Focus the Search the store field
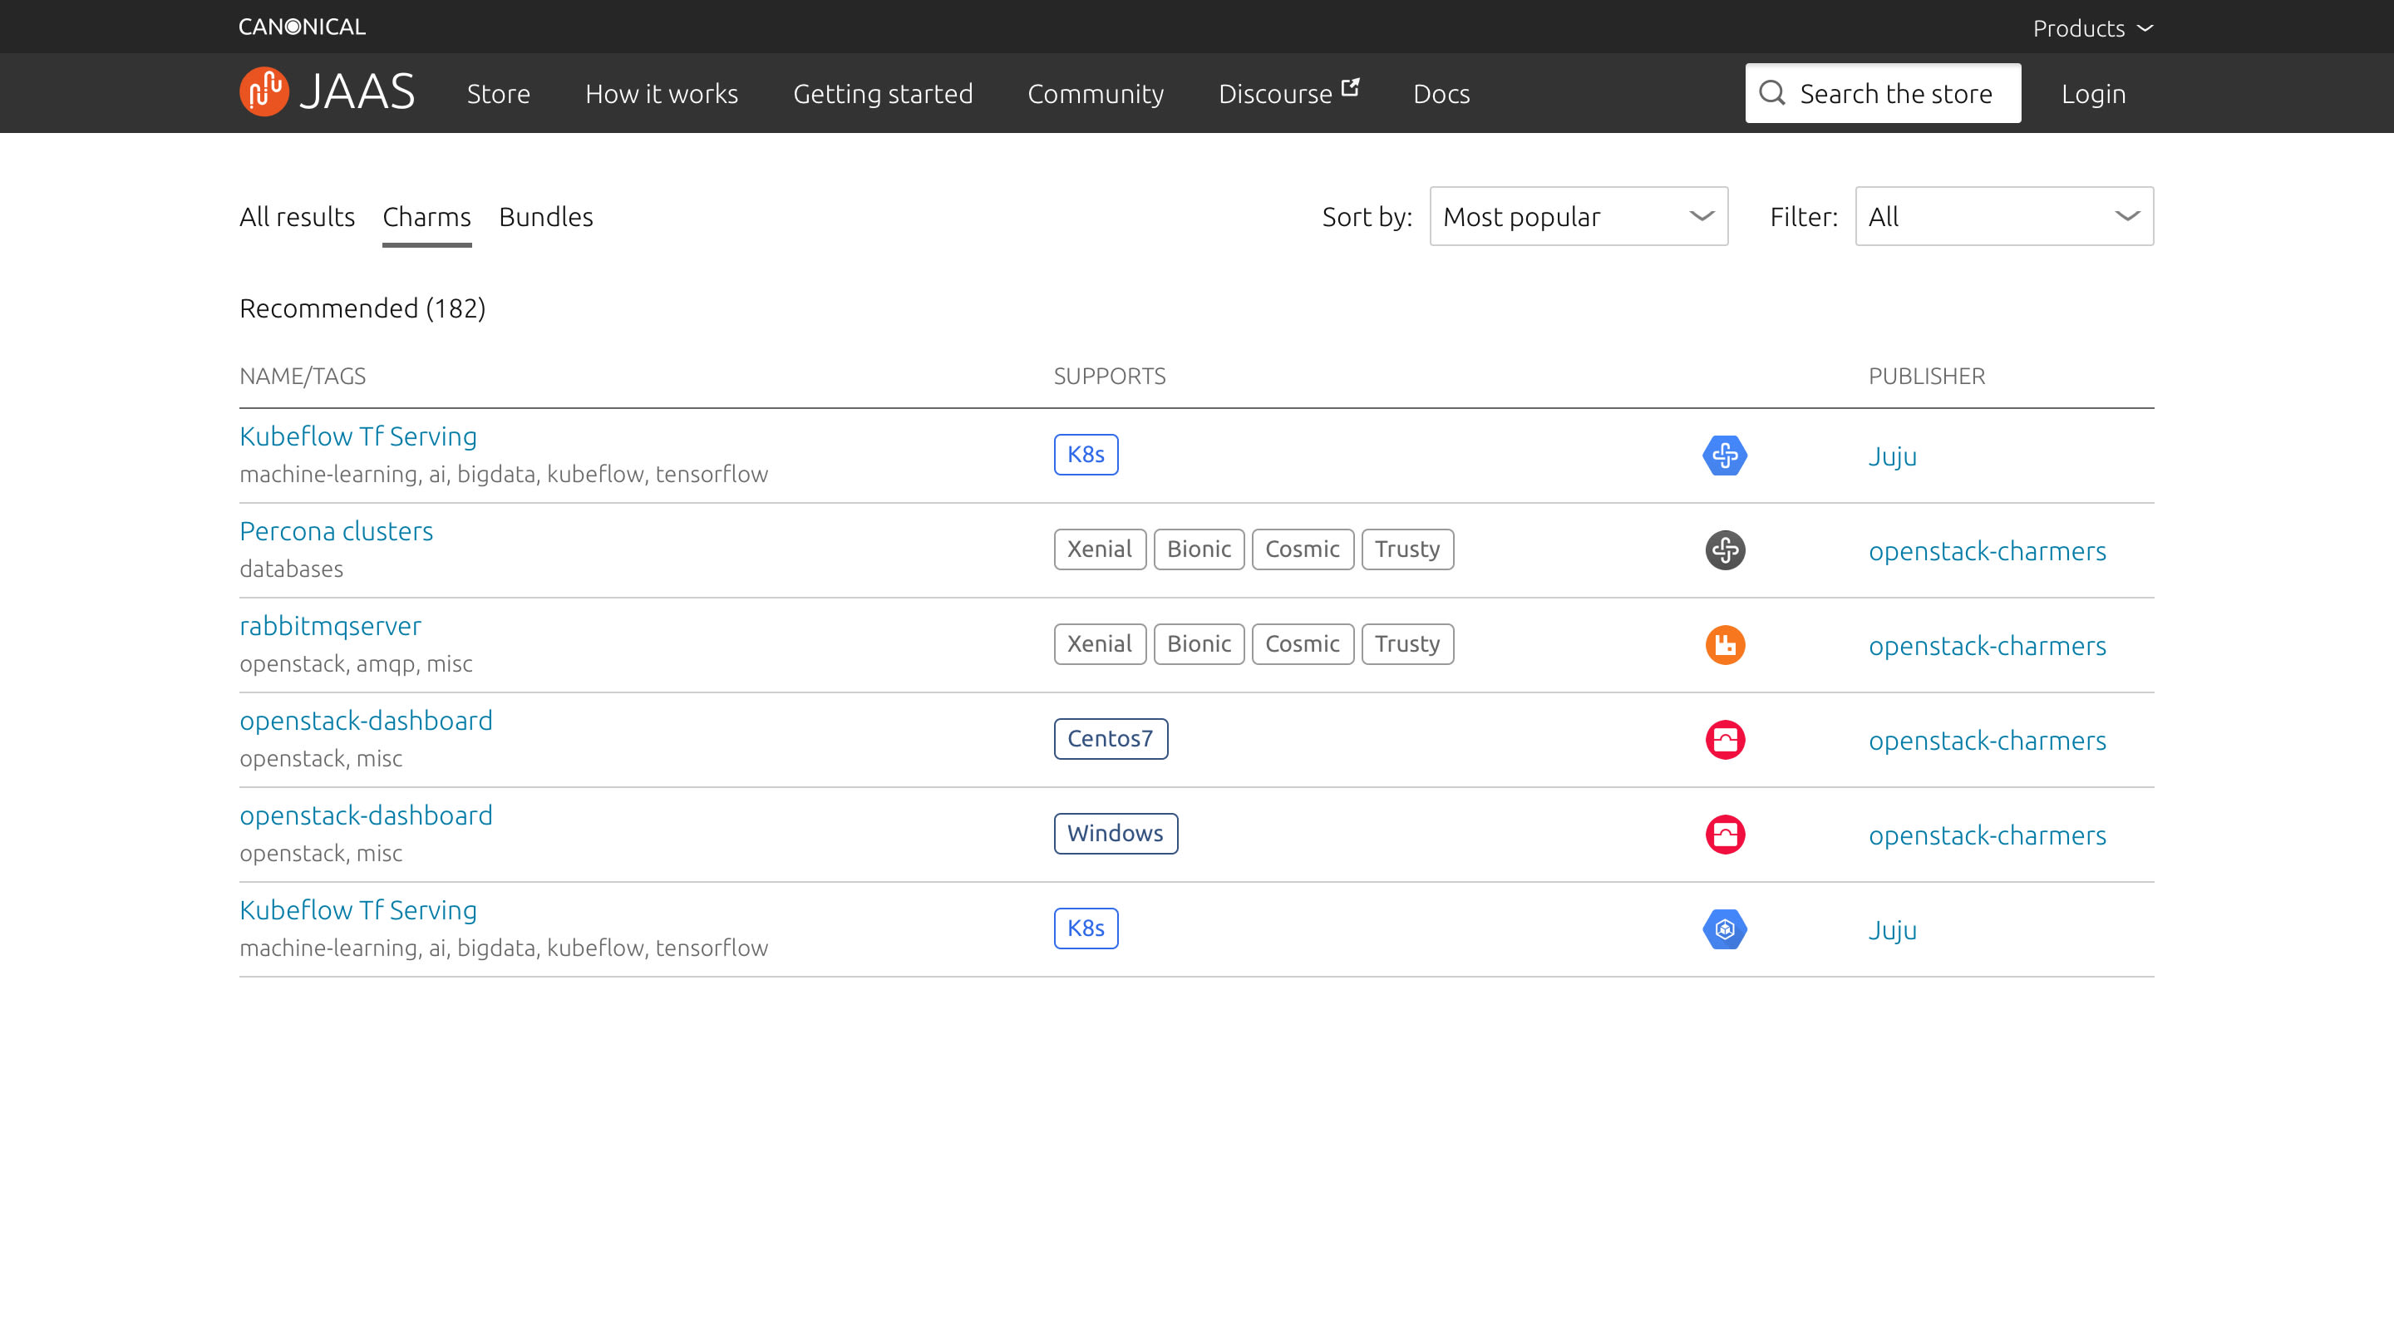 (x=1883, y=93)
